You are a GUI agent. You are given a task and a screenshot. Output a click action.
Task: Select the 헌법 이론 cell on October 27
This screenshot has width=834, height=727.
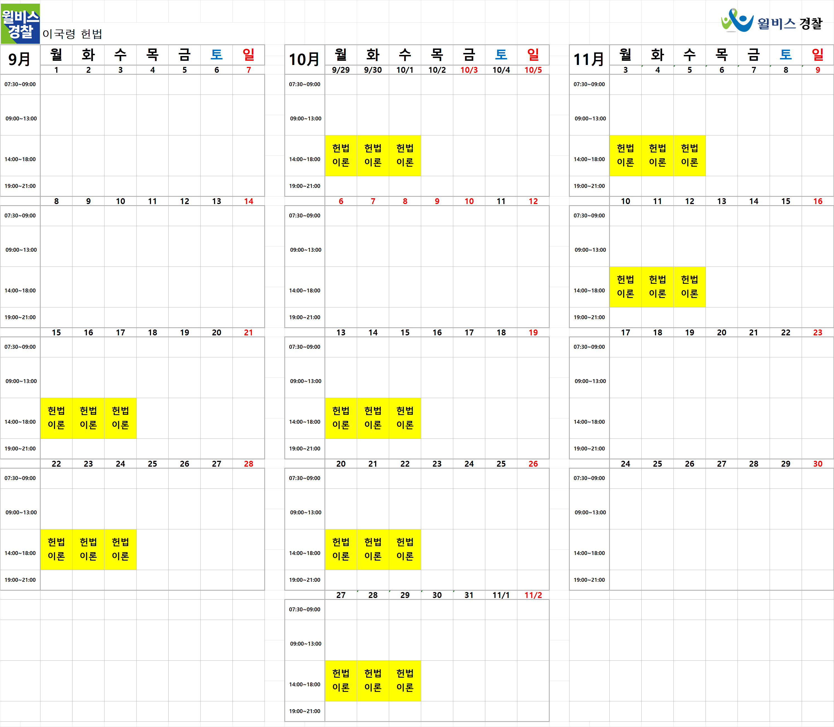pos(341,680)
